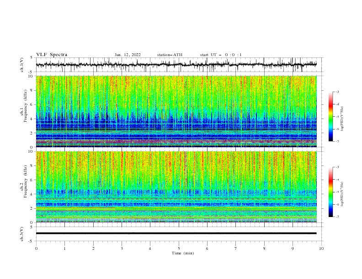This screenshot has height=279, width=362.
Task: Click the 'ch.1(V)' waveform axis label
Action: (x=22, y=65)
